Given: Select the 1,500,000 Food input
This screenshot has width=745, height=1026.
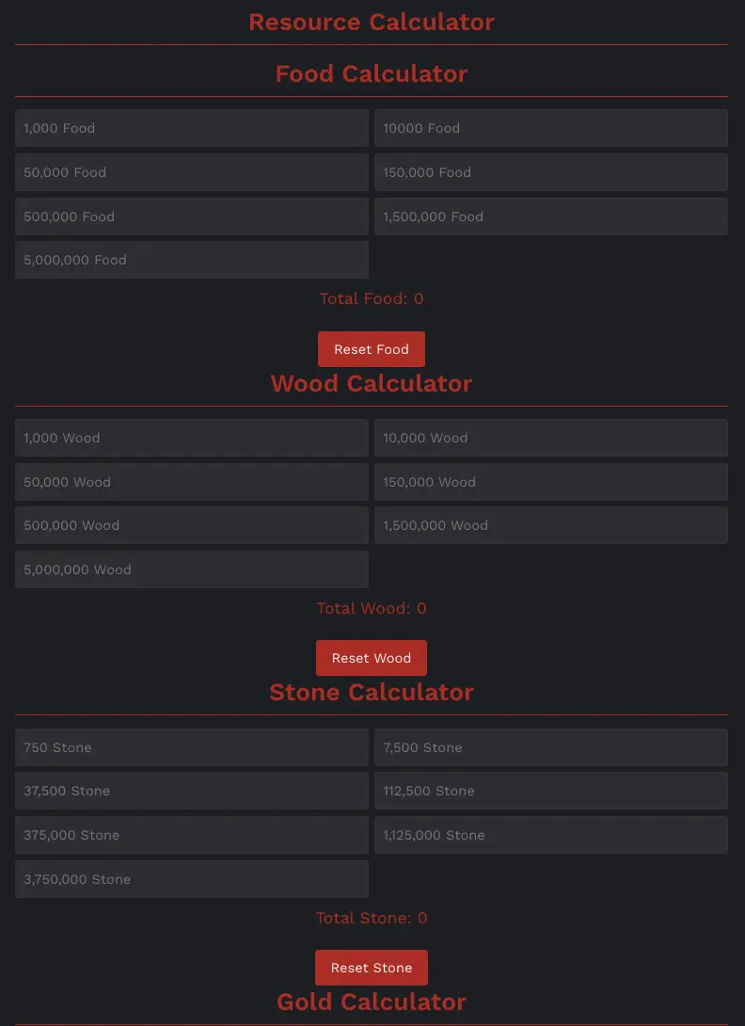Looking at the screenshot, I should pyautogui.click(x=550, y=216).
